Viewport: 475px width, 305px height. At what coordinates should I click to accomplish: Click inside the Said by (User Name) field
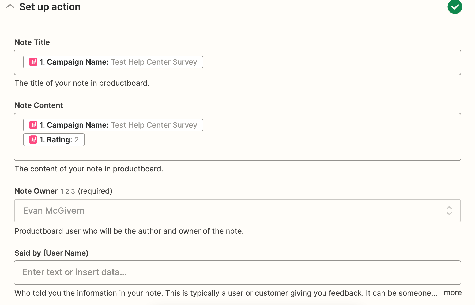click(237, 273)
